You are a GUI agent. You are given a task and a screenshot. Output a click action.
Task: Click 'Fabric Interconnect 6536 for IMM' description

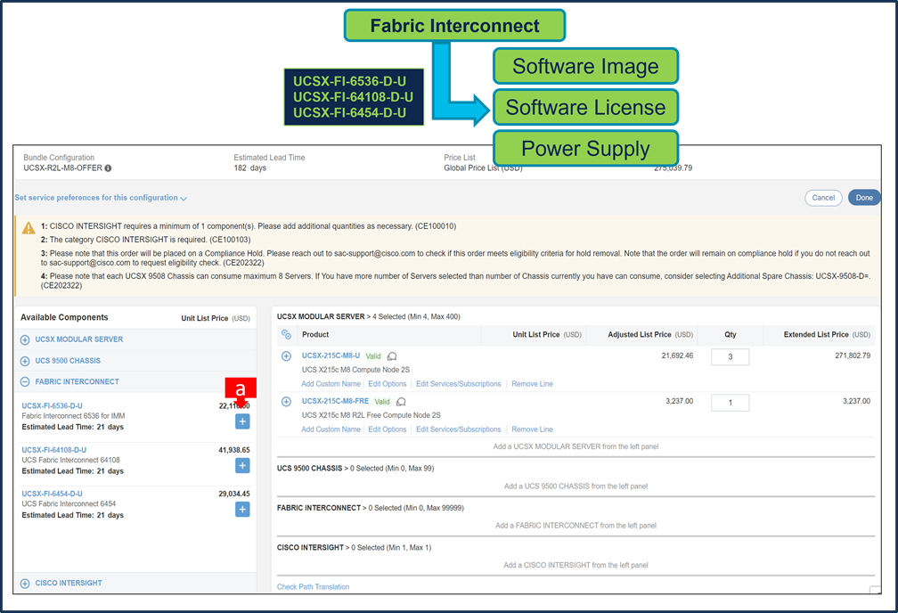73,416
